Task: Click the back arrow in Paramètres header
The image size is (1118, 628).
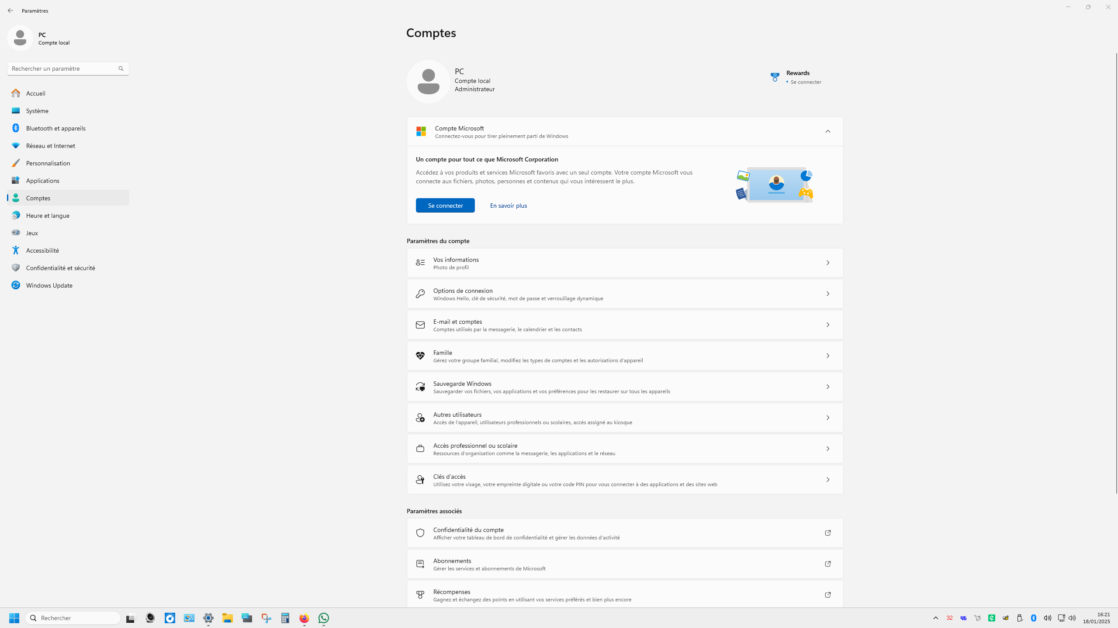Action: click(10, 10)
